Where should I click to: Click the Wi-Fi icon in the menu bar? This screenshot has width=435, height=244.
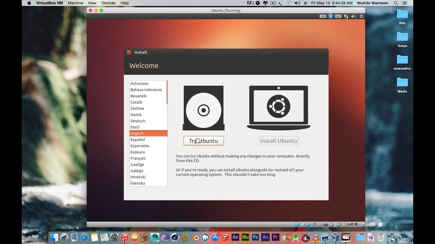pyautogui.click(x=289, y=3)
